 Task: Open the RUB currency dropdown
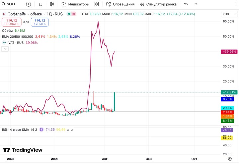point(230,14)
